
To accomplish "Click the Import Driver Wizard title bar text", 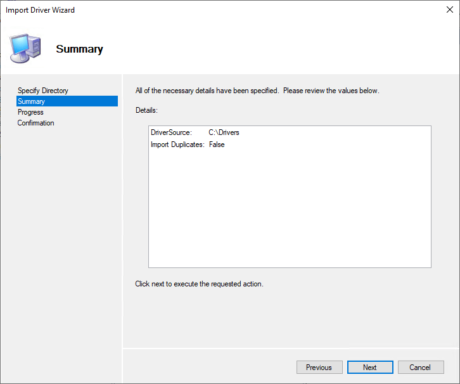I will [40, 11].
